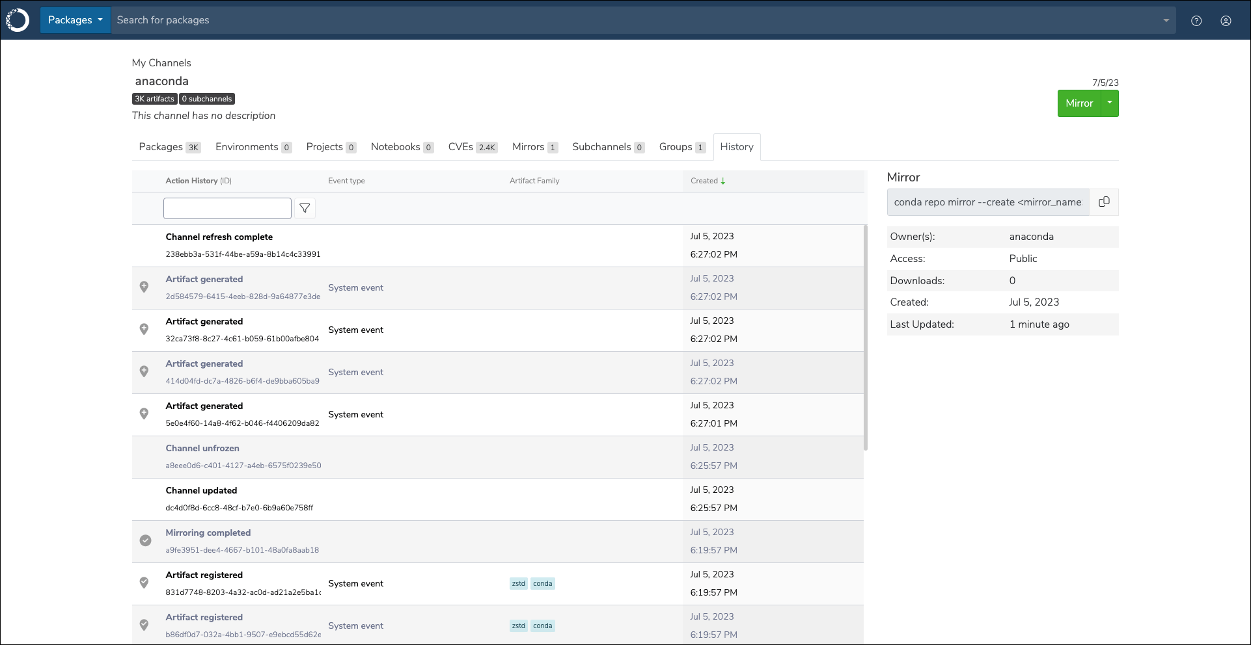Open the Mirror button dropdown arrow
This screenshot has height=645, width=1251.
(x=1110, y=103)
